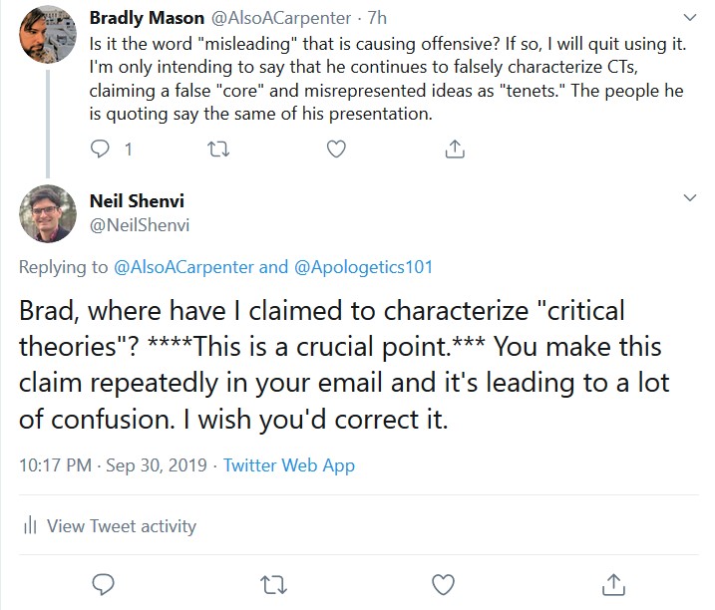The image size is (715, 610).
Task: Expand Neil Shenvi tweet options caret
Action: [x=689, y=198]
